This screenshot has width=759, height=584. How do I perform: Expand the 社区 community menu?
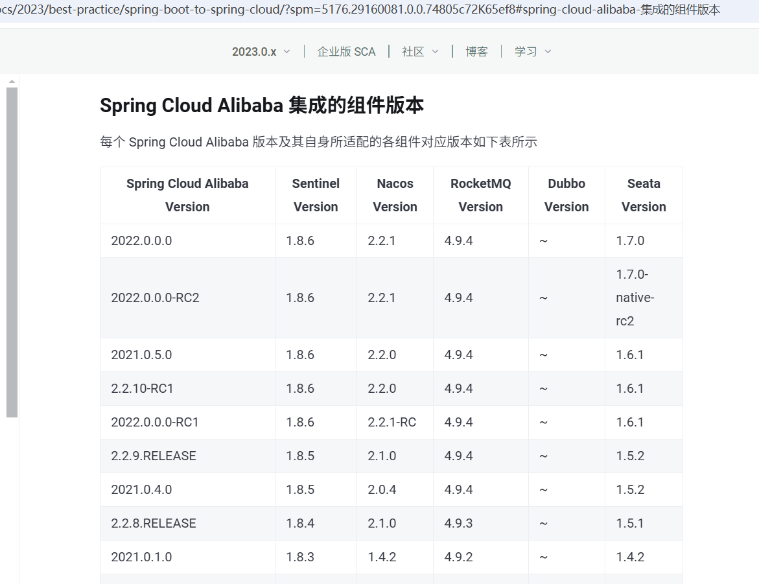[419, 52]
